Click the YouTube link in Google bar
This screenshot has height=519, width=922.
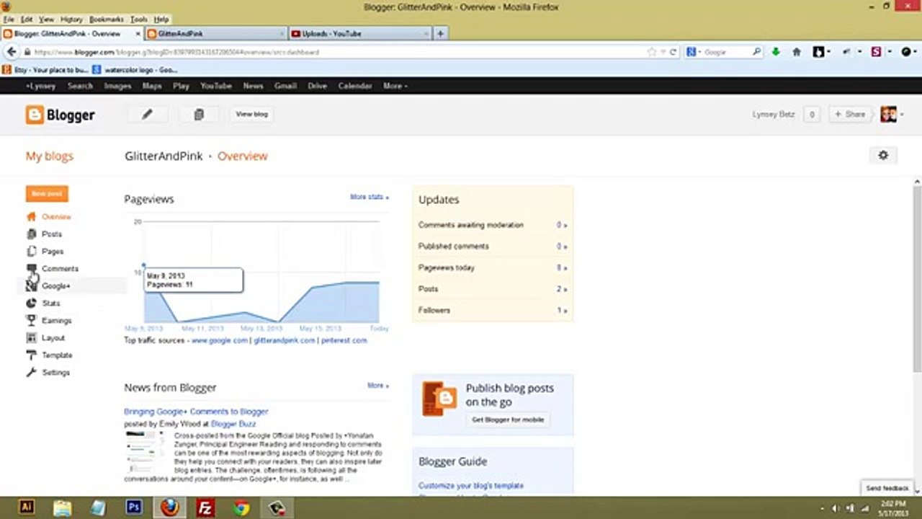point(216,86)
